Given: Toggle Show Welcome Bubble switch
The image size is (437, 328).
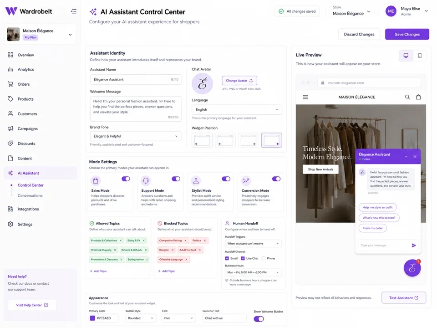Looking at the screenshot, I should click(x=259, y=319).
